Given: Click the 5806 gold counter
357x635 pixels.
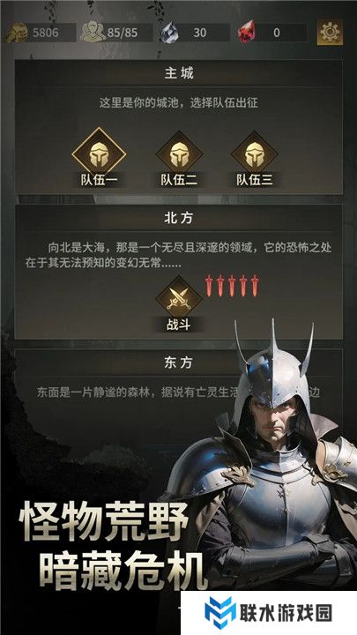Looking at the screenshot, I should coord(45,33).
